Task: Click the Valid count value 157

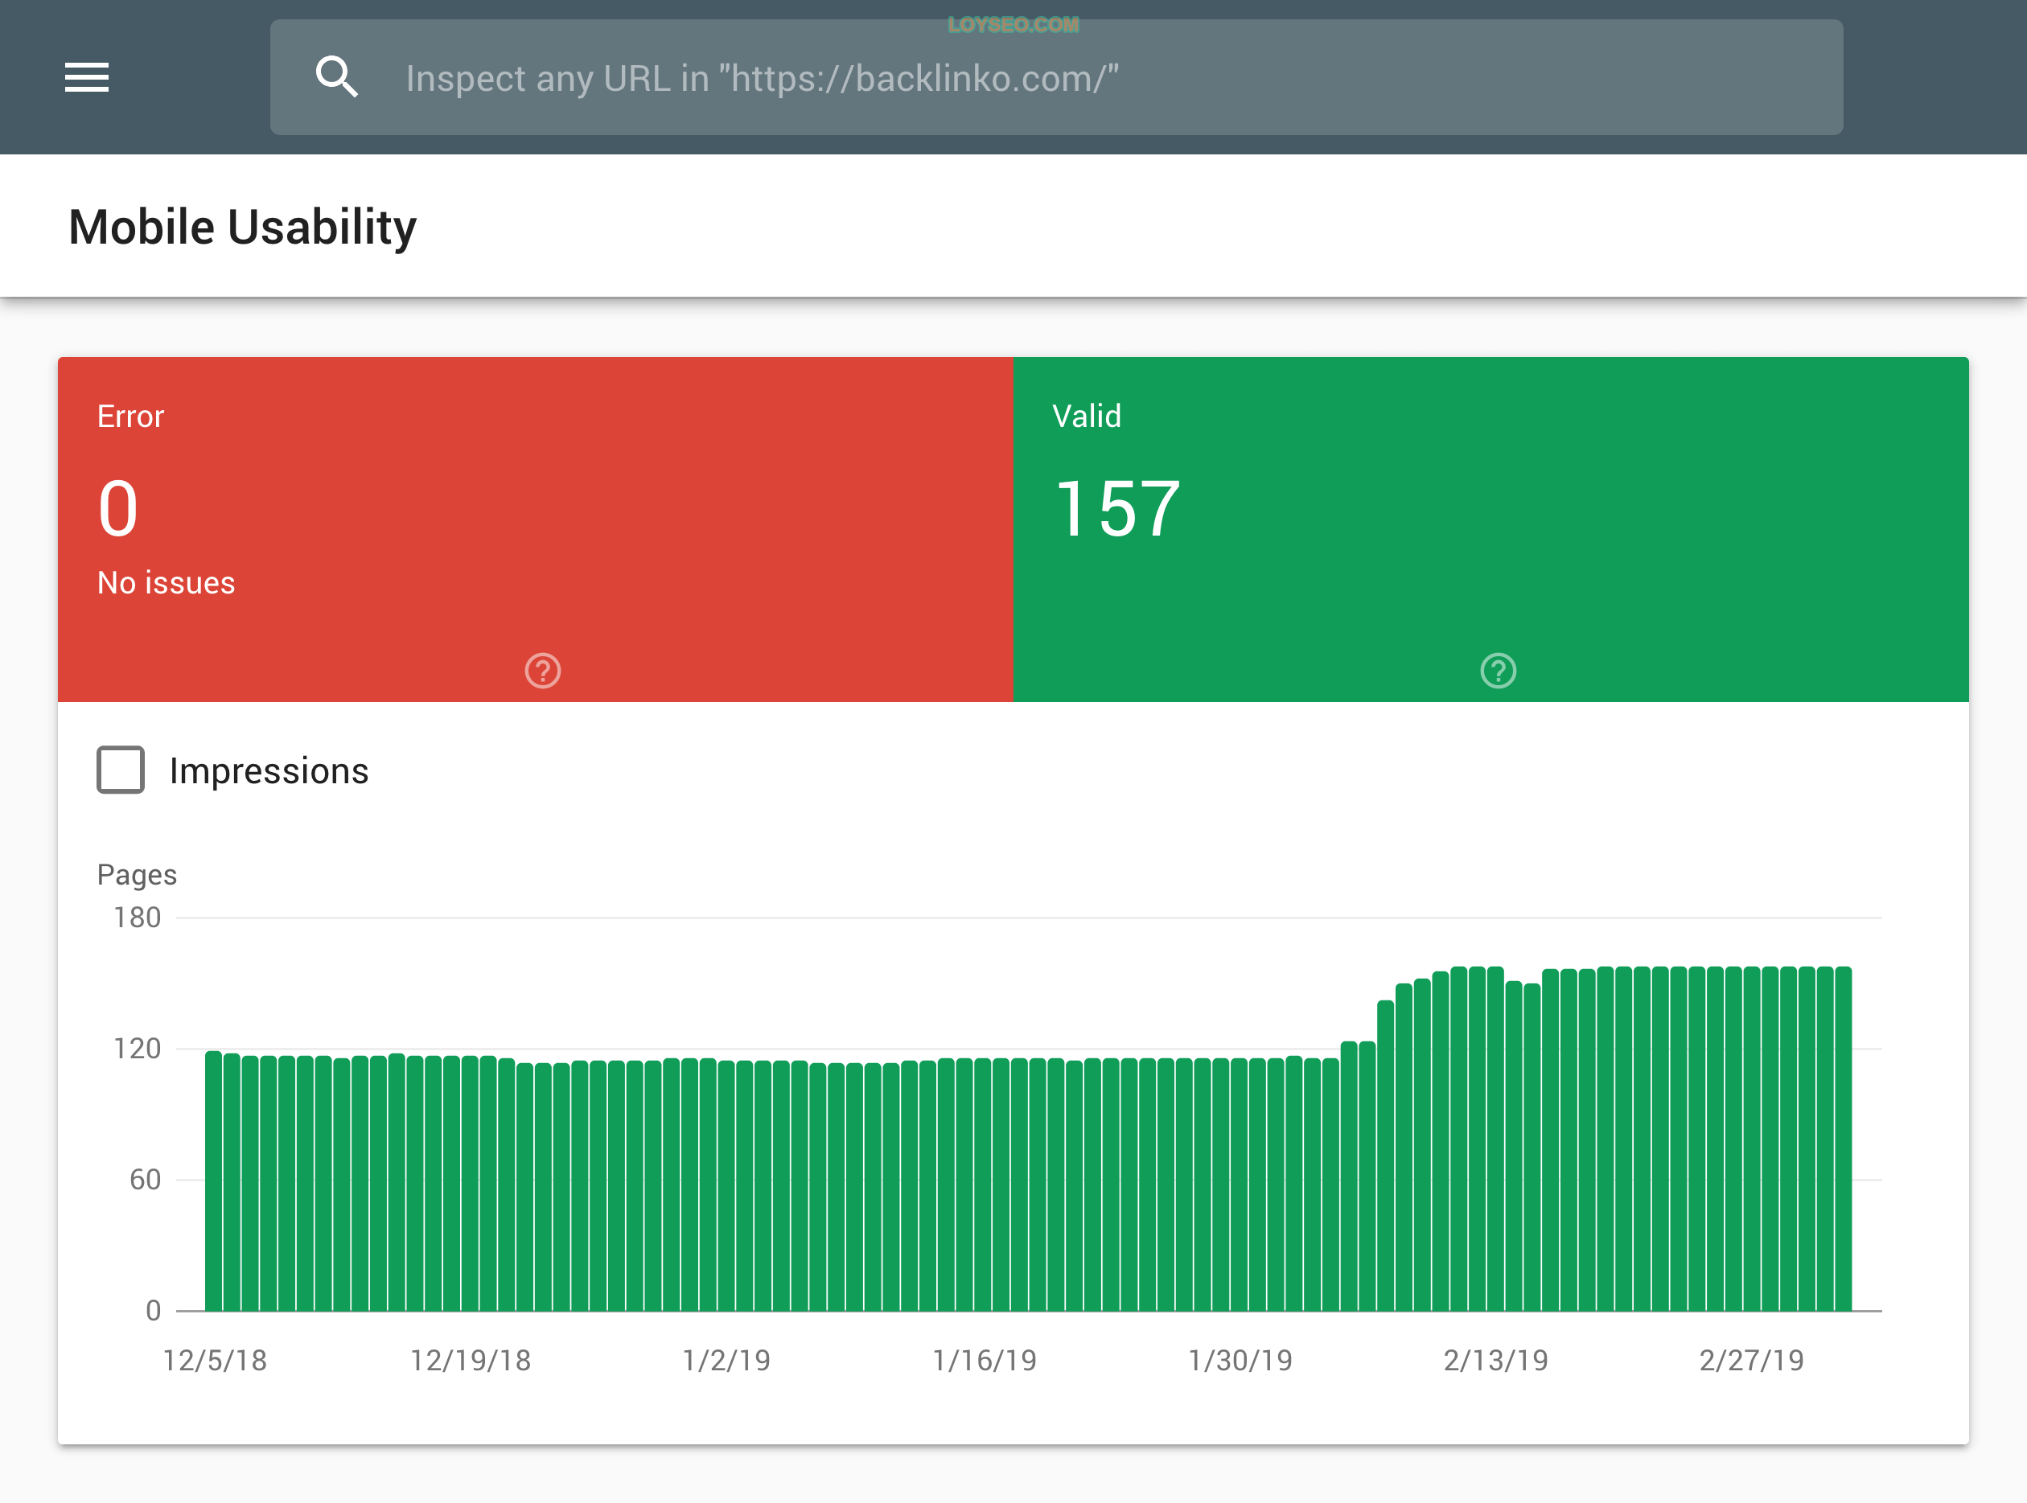Action: (x=1116, y=510)
